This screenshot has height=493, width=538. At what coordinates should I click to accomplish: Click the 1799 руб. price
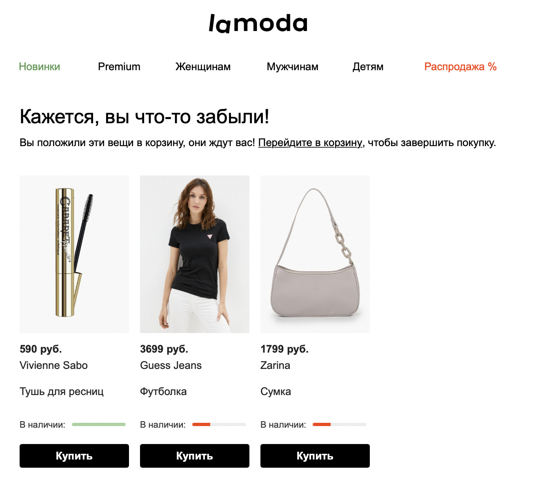coord(285,349)
